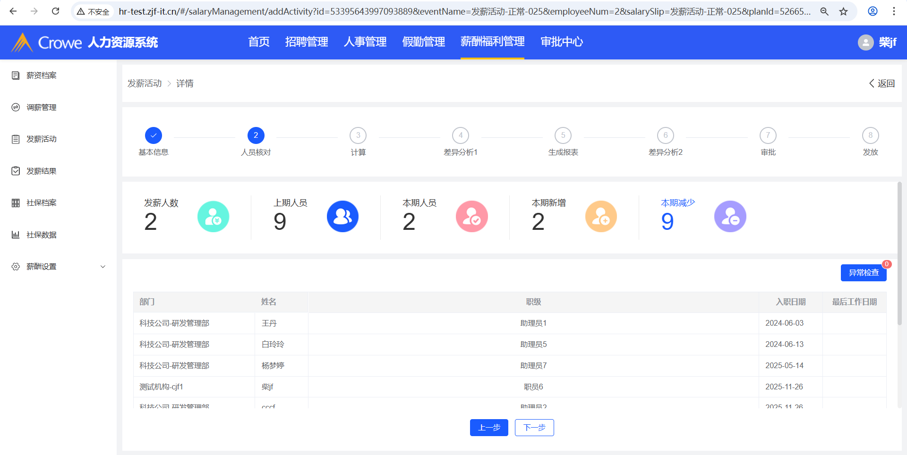Click the purple 本期减少 remove-person icon
This screenshot has height=455, width=907.
click(x=730, y=217)
